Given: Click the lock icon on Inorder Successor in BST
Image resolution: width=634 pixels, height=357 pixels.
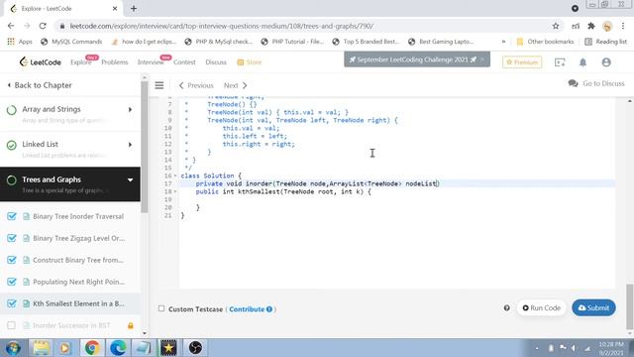Looking at the screenshot, I should (x=130, y=325).
